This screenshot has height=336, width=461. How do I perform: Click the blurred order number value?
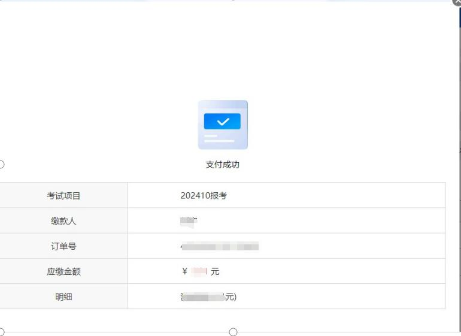point(220,246)
